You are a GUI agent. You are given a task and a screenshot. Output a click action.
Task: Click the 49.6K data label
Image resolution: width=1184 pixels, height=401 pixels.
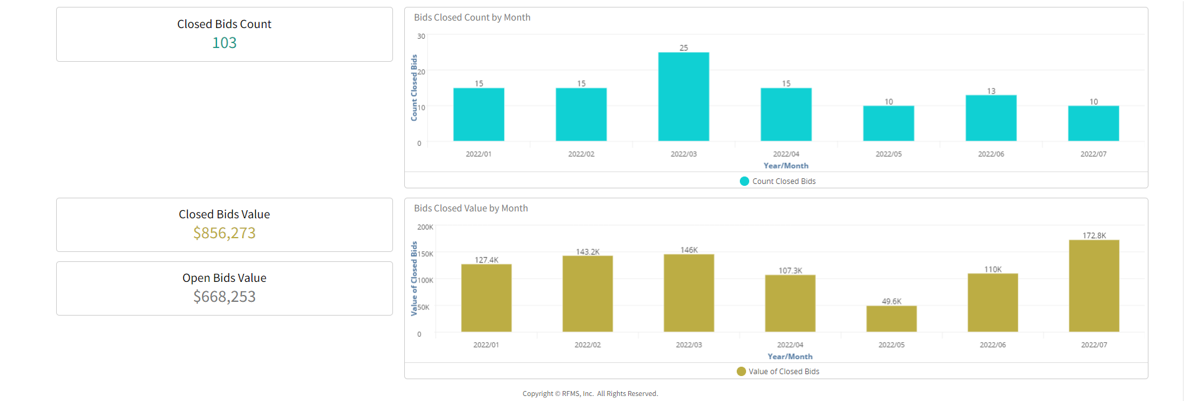[x=891, y=301]
